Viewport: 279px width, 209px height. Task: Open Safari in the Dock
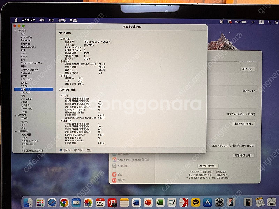coord(52,202)
